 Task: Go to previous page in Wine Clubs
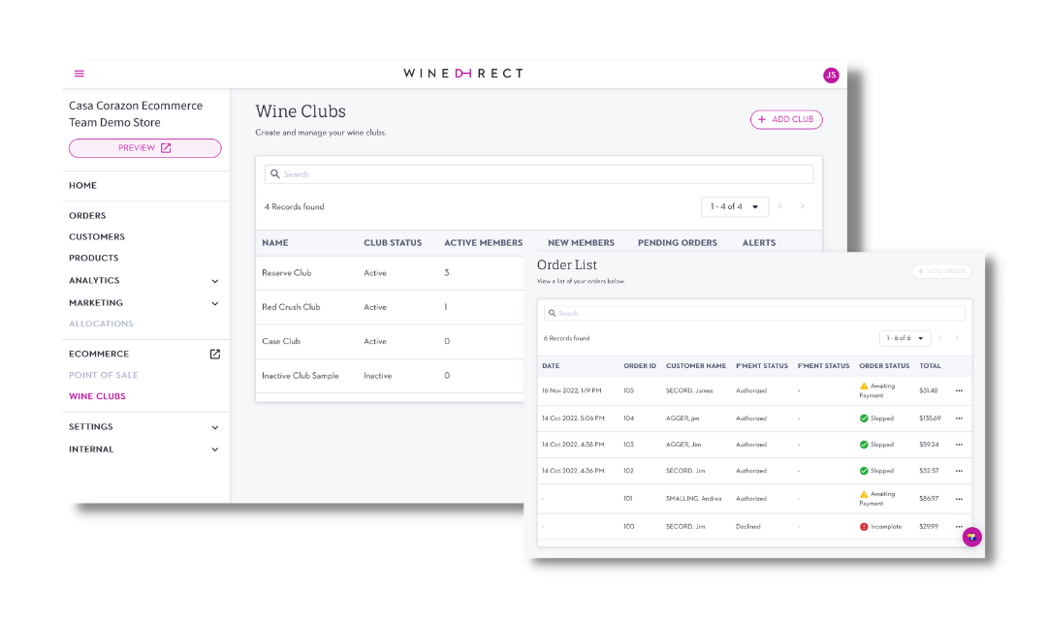click(779, 206)
